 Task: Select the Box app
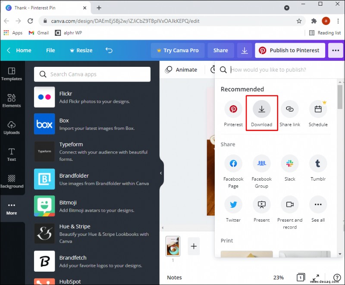[x=92, y=124]
